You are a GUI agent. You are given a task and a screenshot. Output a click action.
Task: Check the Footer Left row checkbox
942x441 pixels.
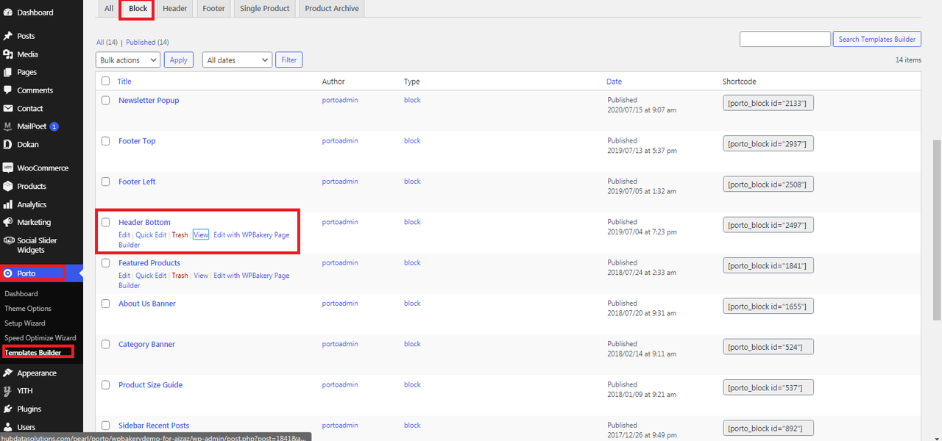(x=105, y=182)
